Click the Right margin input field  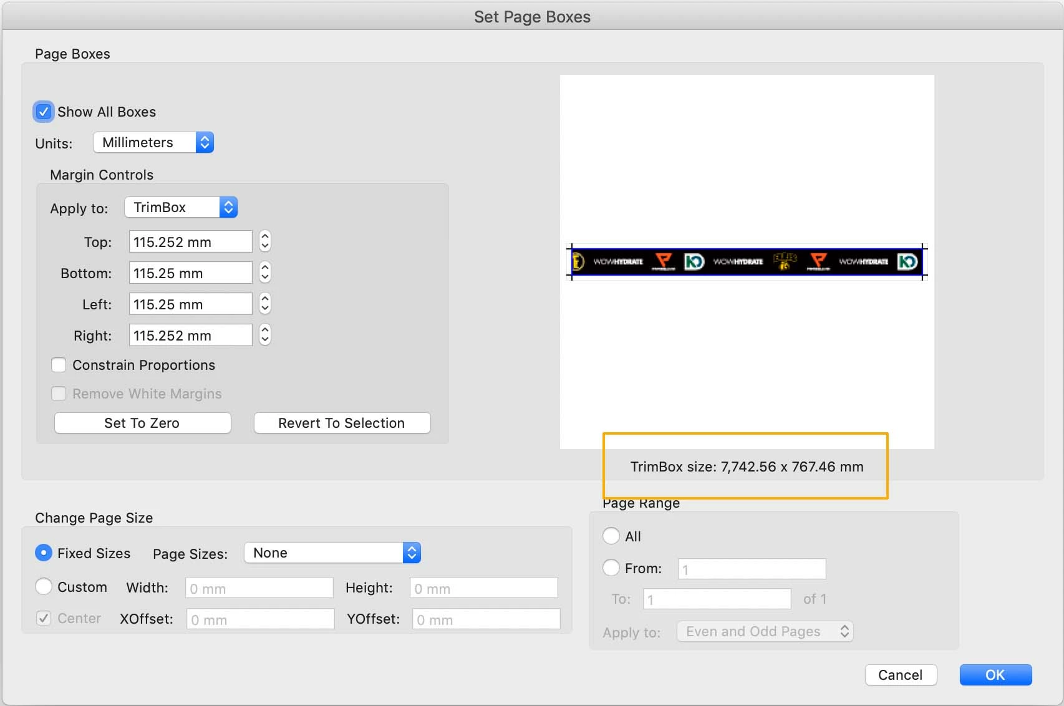point(190,336)
